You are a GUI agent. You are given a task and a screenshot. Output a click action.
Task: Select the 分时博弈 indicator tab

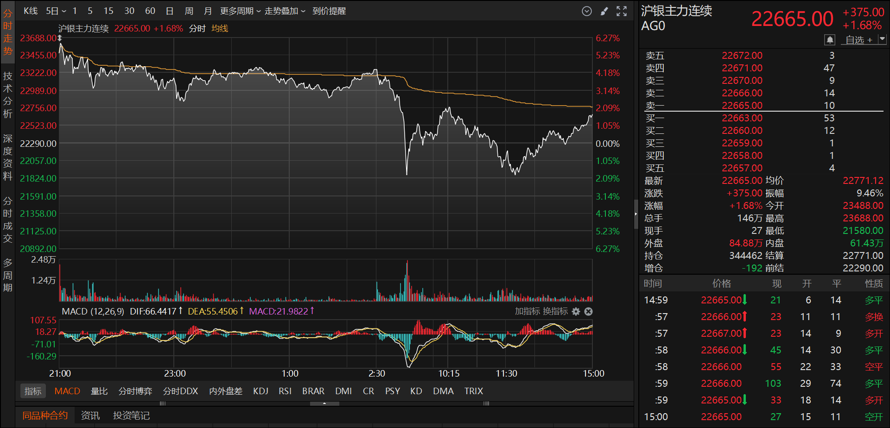tap(135, 391)
